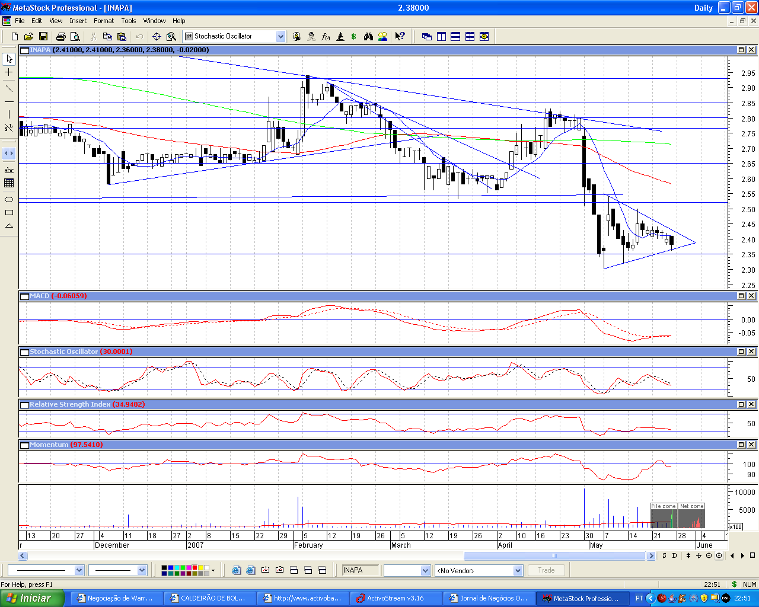759x607 pixels.
Task: Save the chart with the floppy disk icon
Action: 43,37
